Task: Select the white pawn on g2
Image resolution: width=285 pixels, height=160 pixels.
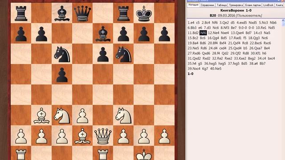Action: pyautogui.click(x=144, y=136)
